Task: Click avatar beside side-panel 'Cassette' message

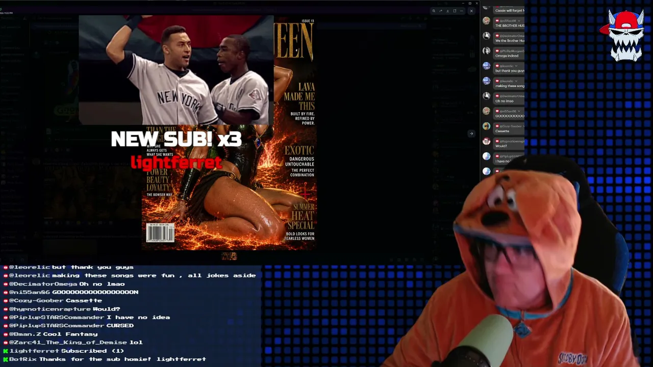Action: coord(486,126)
